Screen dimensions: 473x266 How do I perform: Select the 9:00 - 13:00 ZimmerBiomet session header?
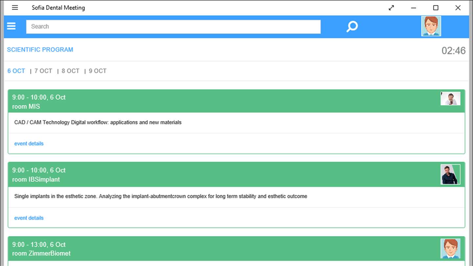(x=236, y=249)
